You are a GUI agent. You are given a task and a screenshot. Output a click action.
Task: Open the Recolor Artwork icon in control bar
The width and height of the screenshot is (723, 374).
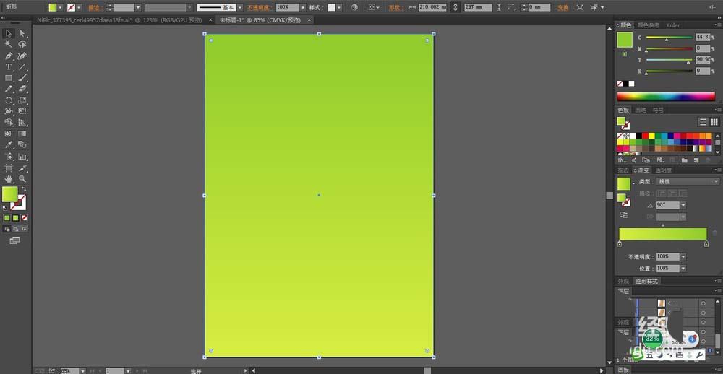pyautogui.click(x=354, y=7)
